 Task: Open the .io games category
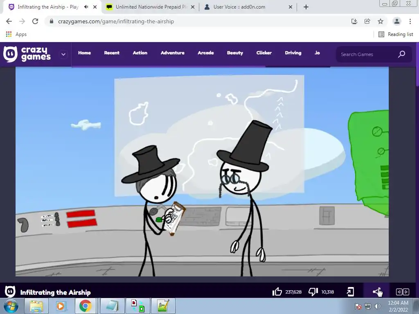pos(317,53)
